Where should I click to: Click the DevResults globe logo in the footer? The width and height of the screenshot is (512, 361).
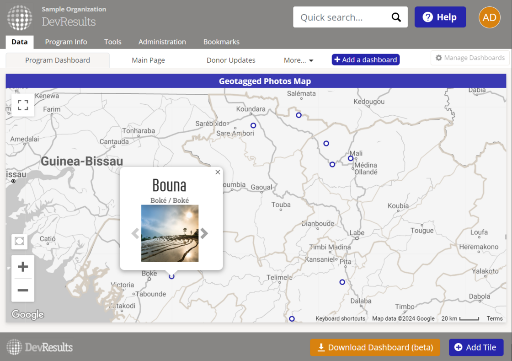point(13,347)
